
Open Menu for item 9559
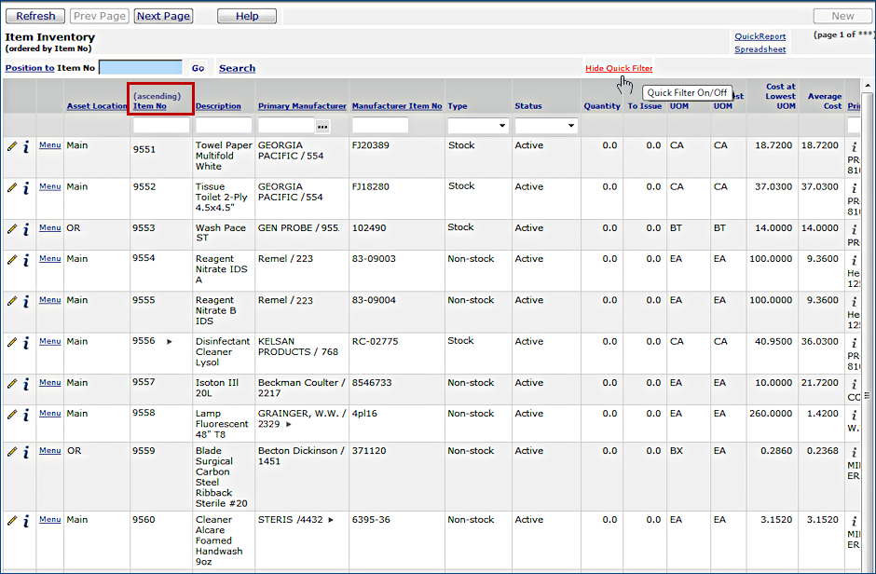49,451
